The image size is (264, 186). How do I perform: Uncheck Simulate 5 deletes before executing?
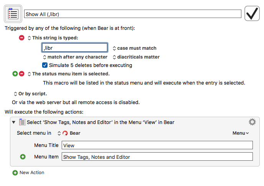pyautogui.click(x=45, y=65)
